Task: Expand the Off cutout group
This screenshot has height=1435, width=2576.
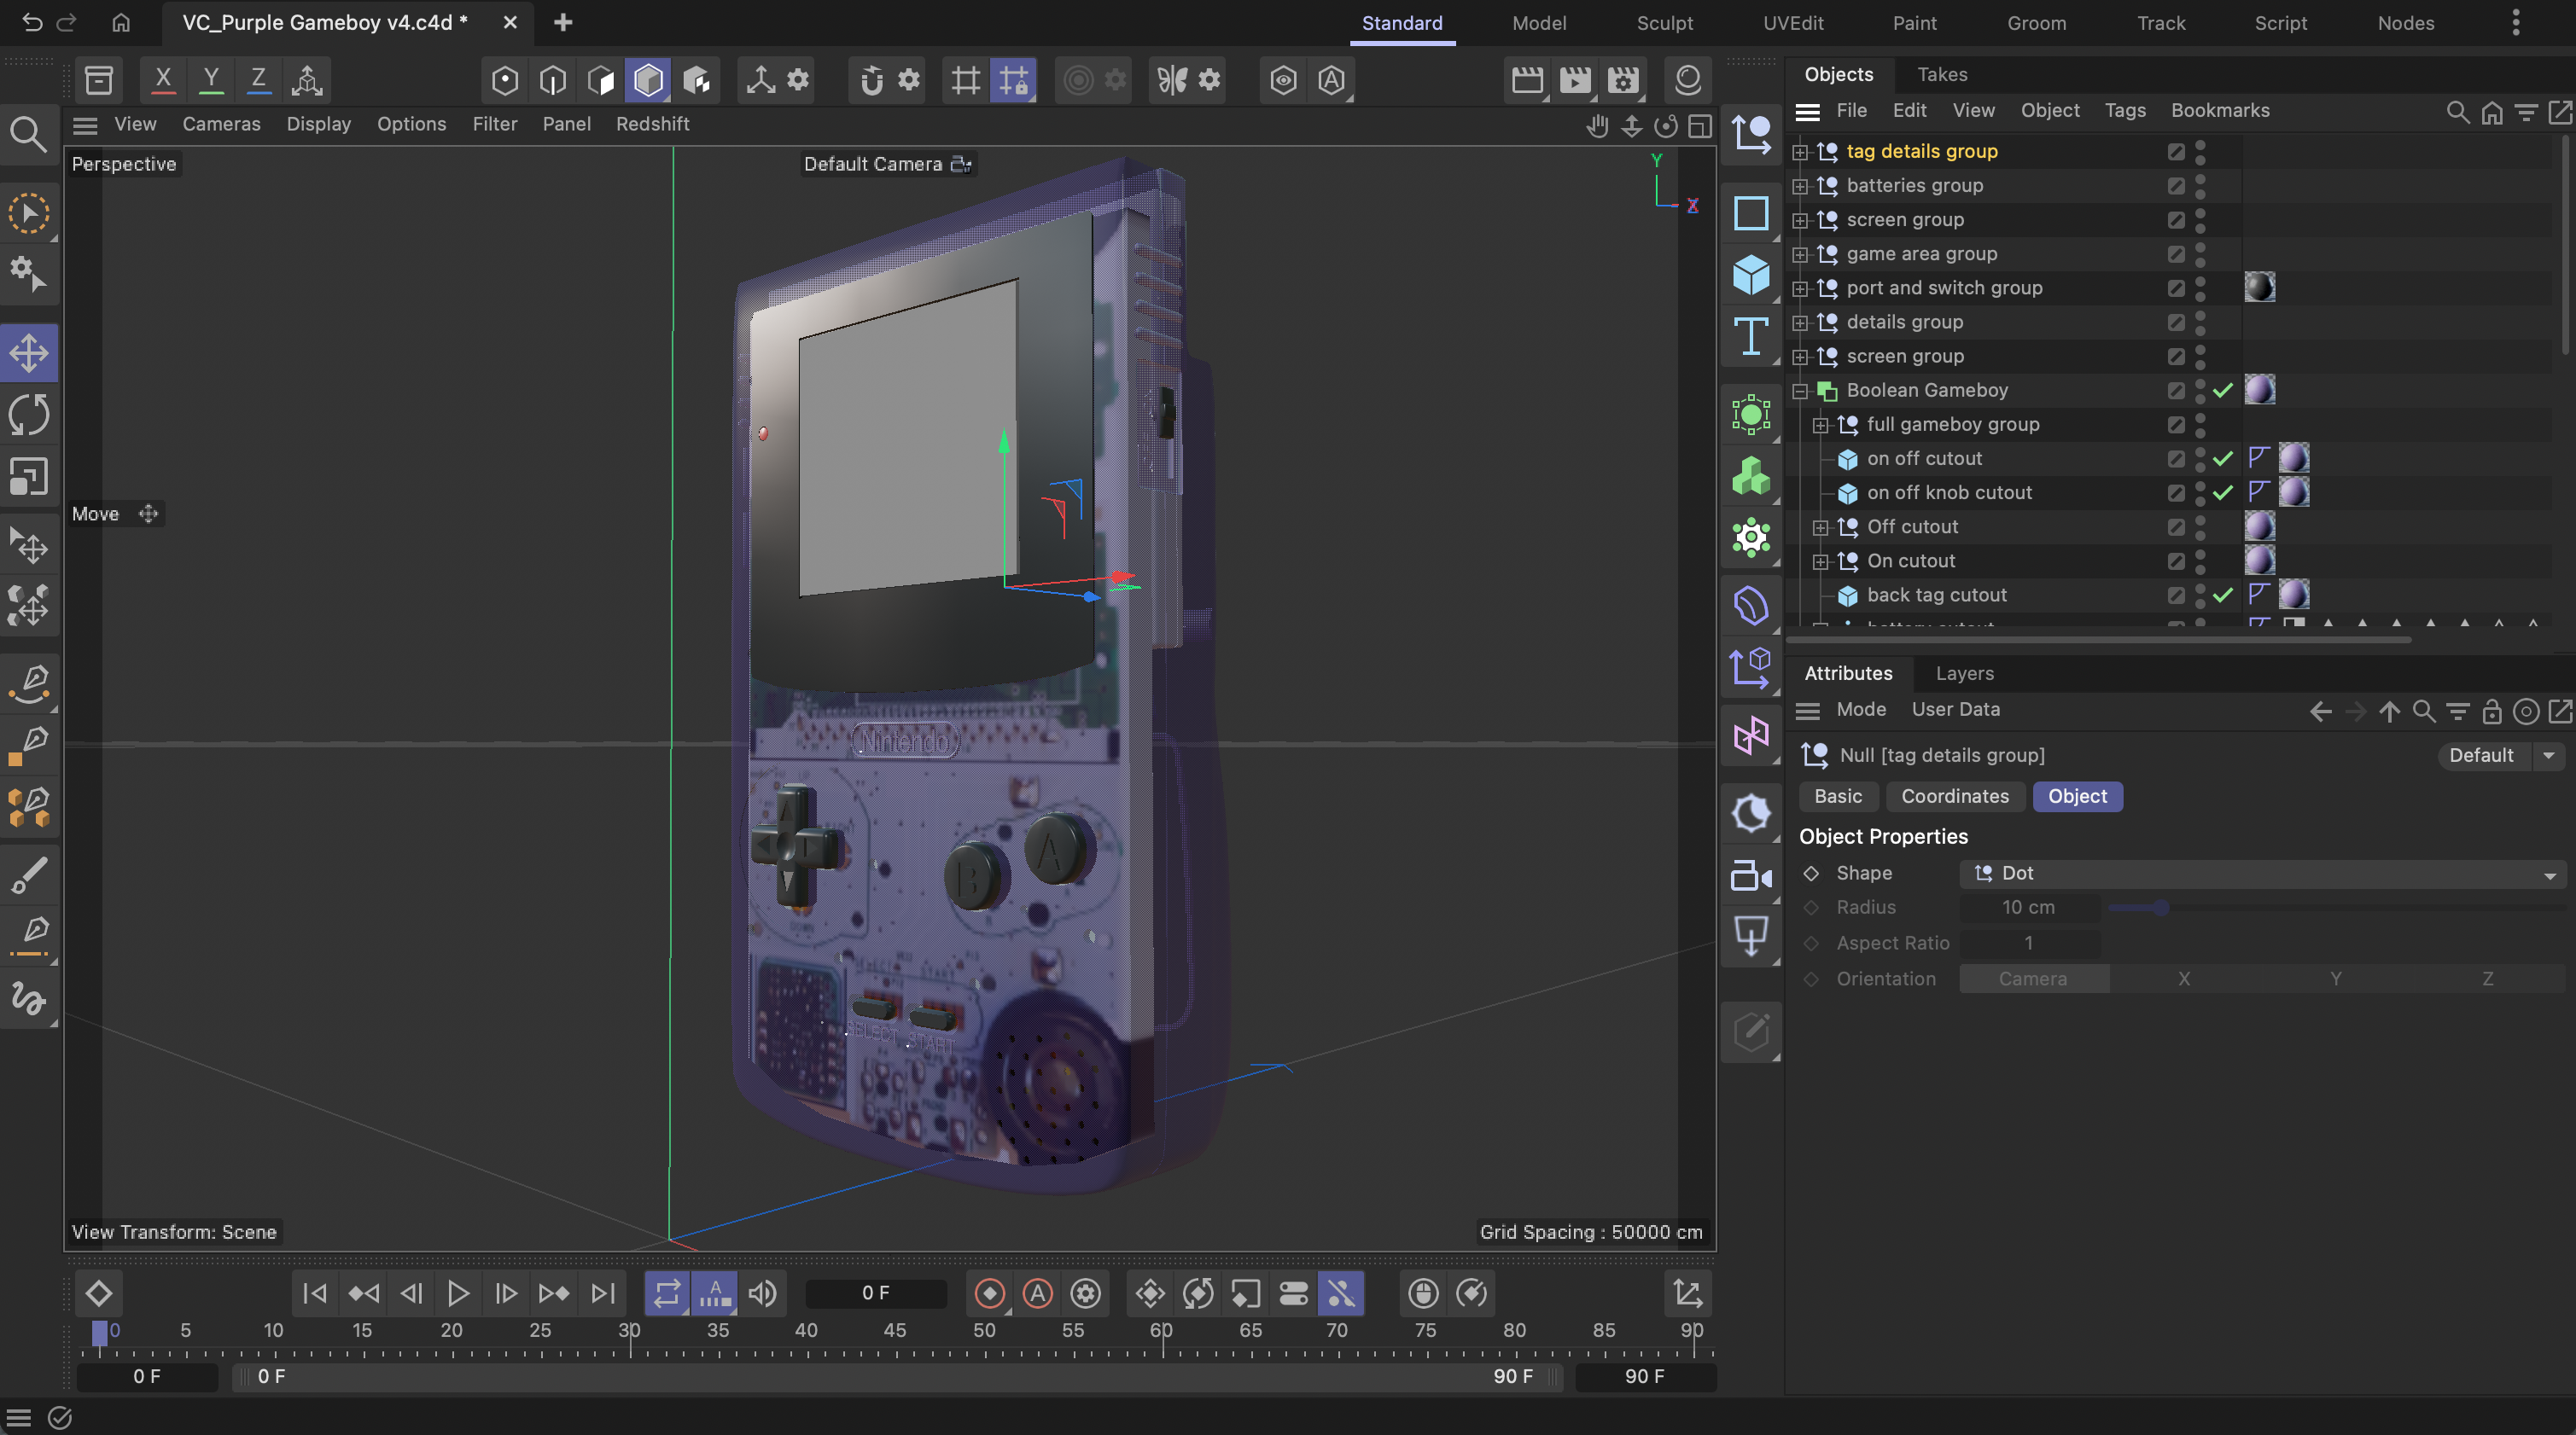Action: click(1820, 527)
